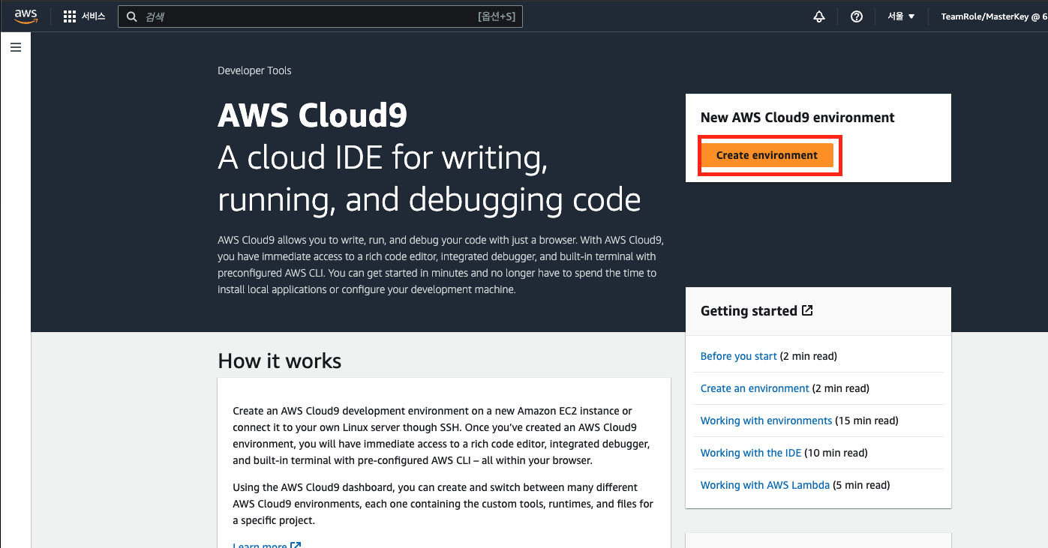
Task: Open the Before you start link
Action: pyautogui.click(x=738, y=356)
